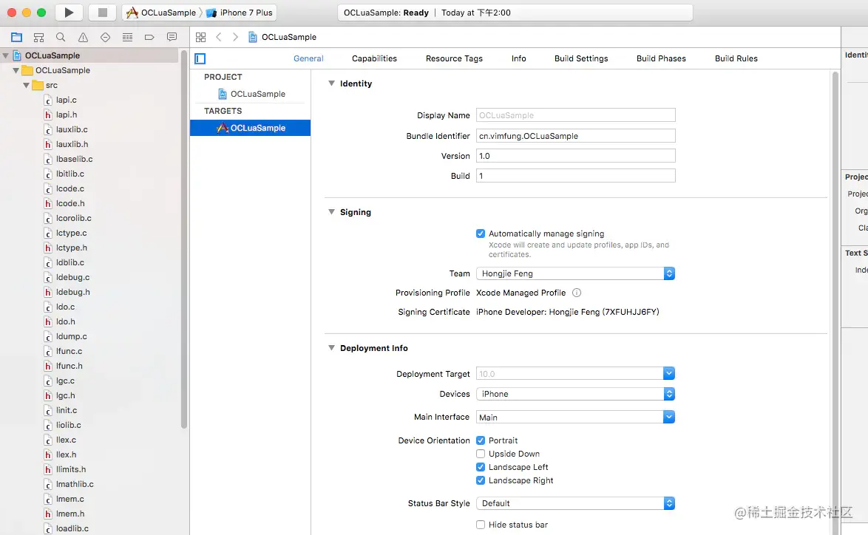Open the Capabilities tab
The height and width of the screenshot is (535, 868).
(374, 58)
